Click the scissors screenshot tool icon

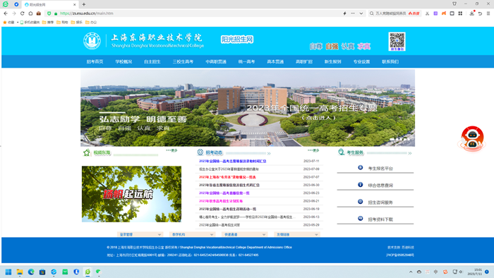(x=427, y=13)
